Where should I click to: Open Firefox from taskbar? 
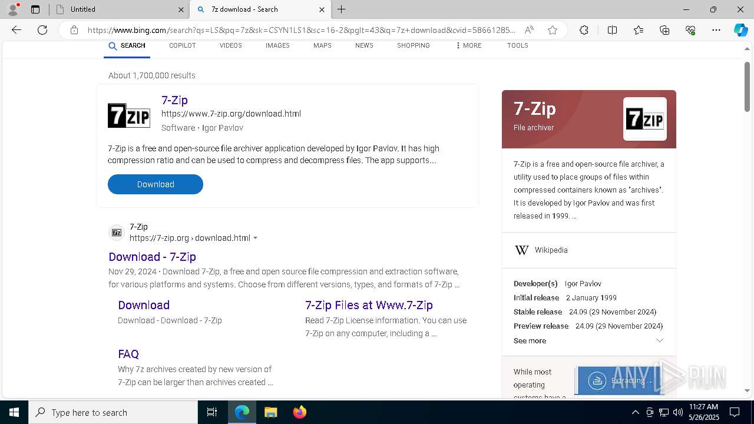[299, 412]
